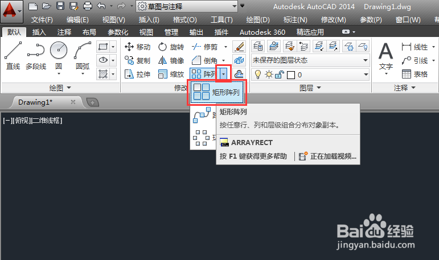Open the 倒角 chamfer dropdown arrow
This screenshot has width=439, height=260.
(223, 60)
